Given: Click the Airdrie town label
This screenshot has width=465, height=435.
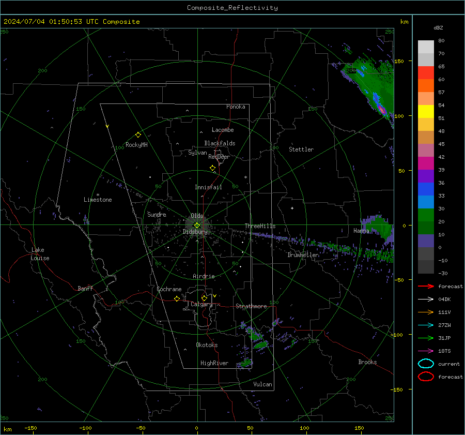Looking at the screenshot, I should click(x=204, y=276).
